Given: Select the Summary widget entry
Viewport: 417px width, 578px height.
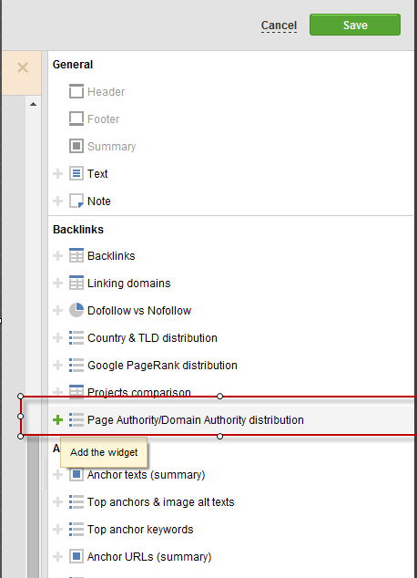Looking at the screenshot, I should click(x=111, y=146).
